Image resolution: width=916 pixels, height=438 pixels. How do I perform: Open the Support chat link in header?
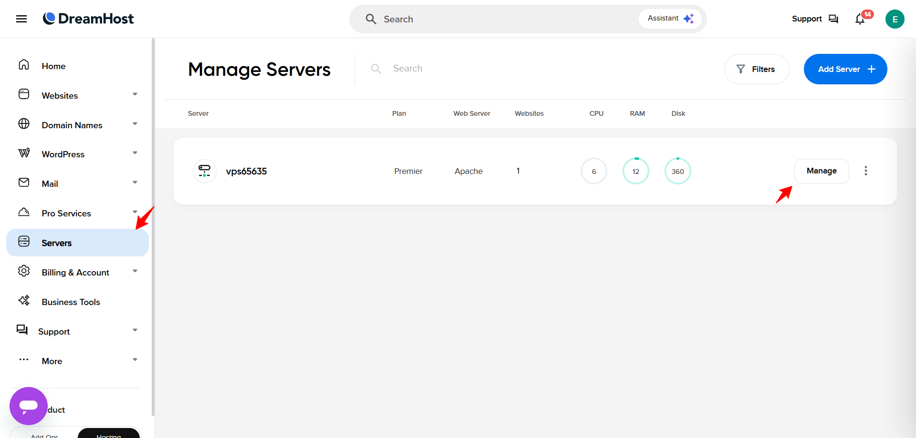pyautogui.click(x=815, y=19)
